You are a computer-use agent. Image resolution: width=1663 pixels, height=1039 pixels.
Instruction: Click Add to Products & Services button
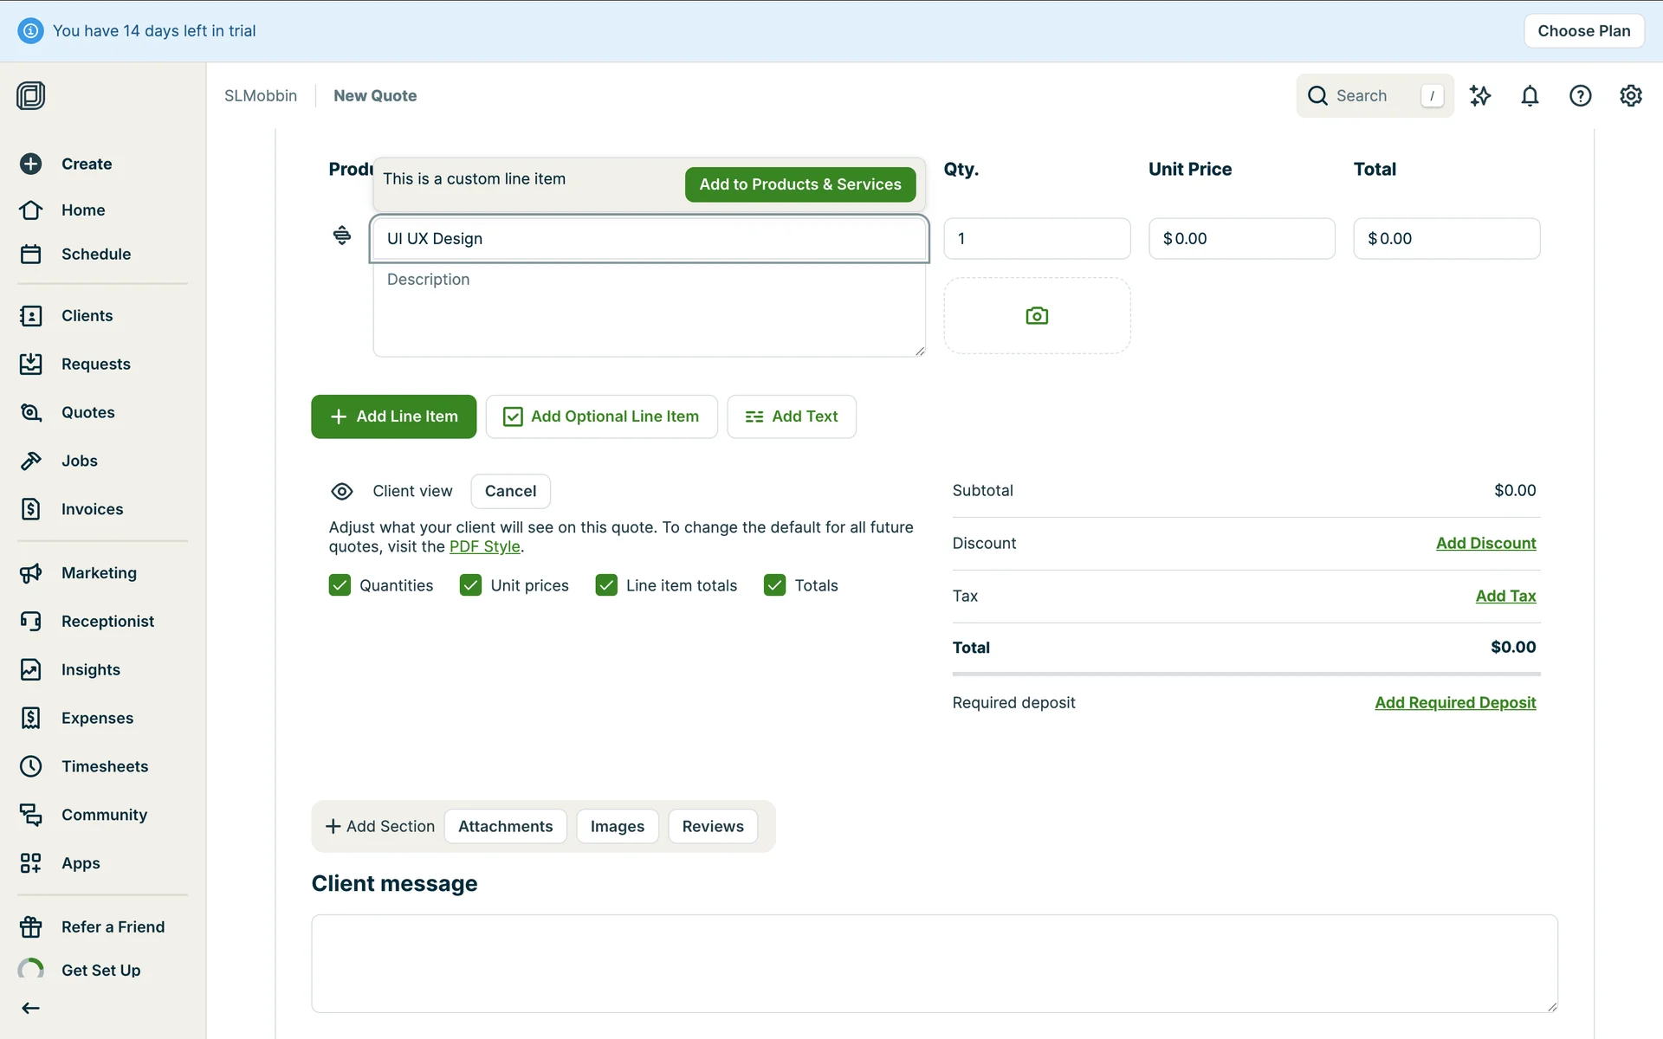pos(799,184)
